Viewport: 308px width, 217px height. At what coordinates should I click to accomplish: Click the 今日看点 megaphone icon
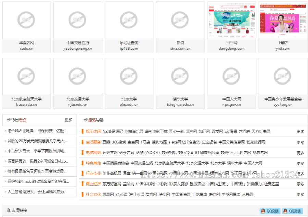(x=8, y=119)
